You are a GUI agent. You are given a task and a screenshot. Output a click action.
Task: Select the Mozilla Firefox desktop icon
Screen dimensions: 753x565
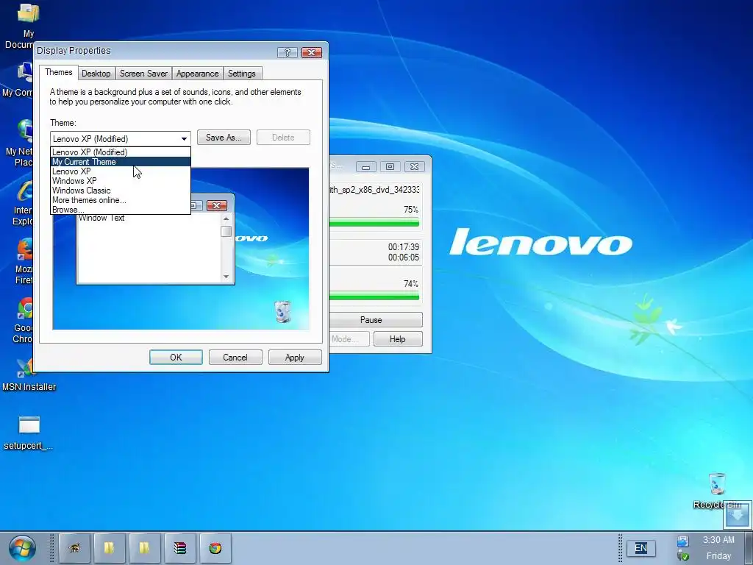click(x=23, y=263)
